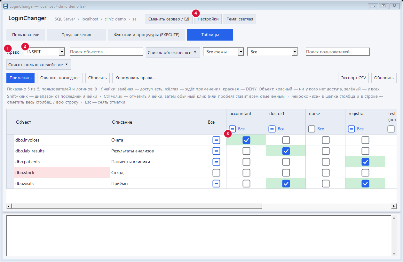Click the Пациенты клиники description cell

point(158,162)
